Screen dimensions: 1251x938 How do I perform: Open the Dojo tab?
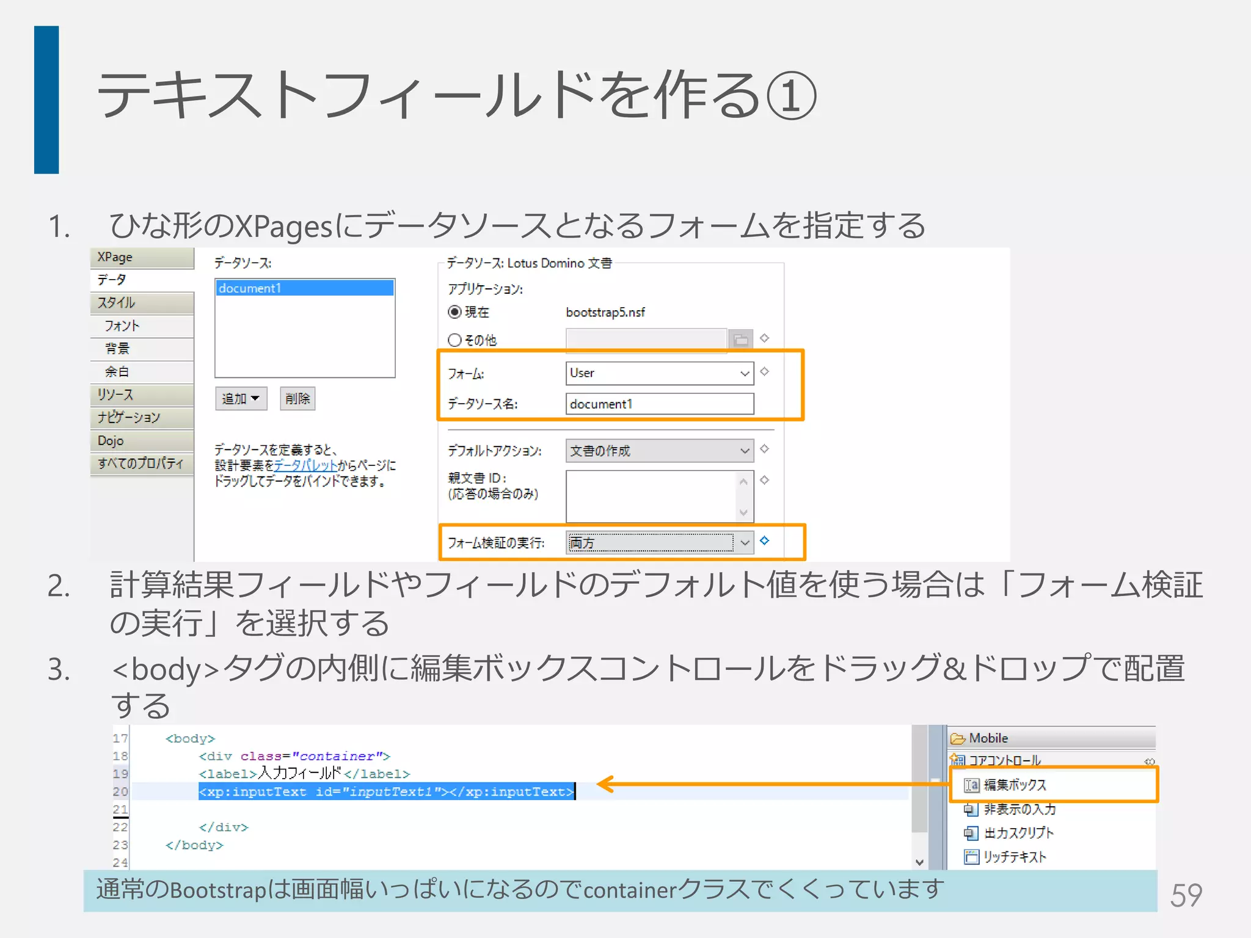coord(142,441)
